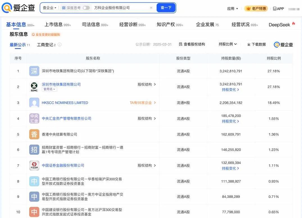Open the 应用 dropdown menu

pos(233,9)
